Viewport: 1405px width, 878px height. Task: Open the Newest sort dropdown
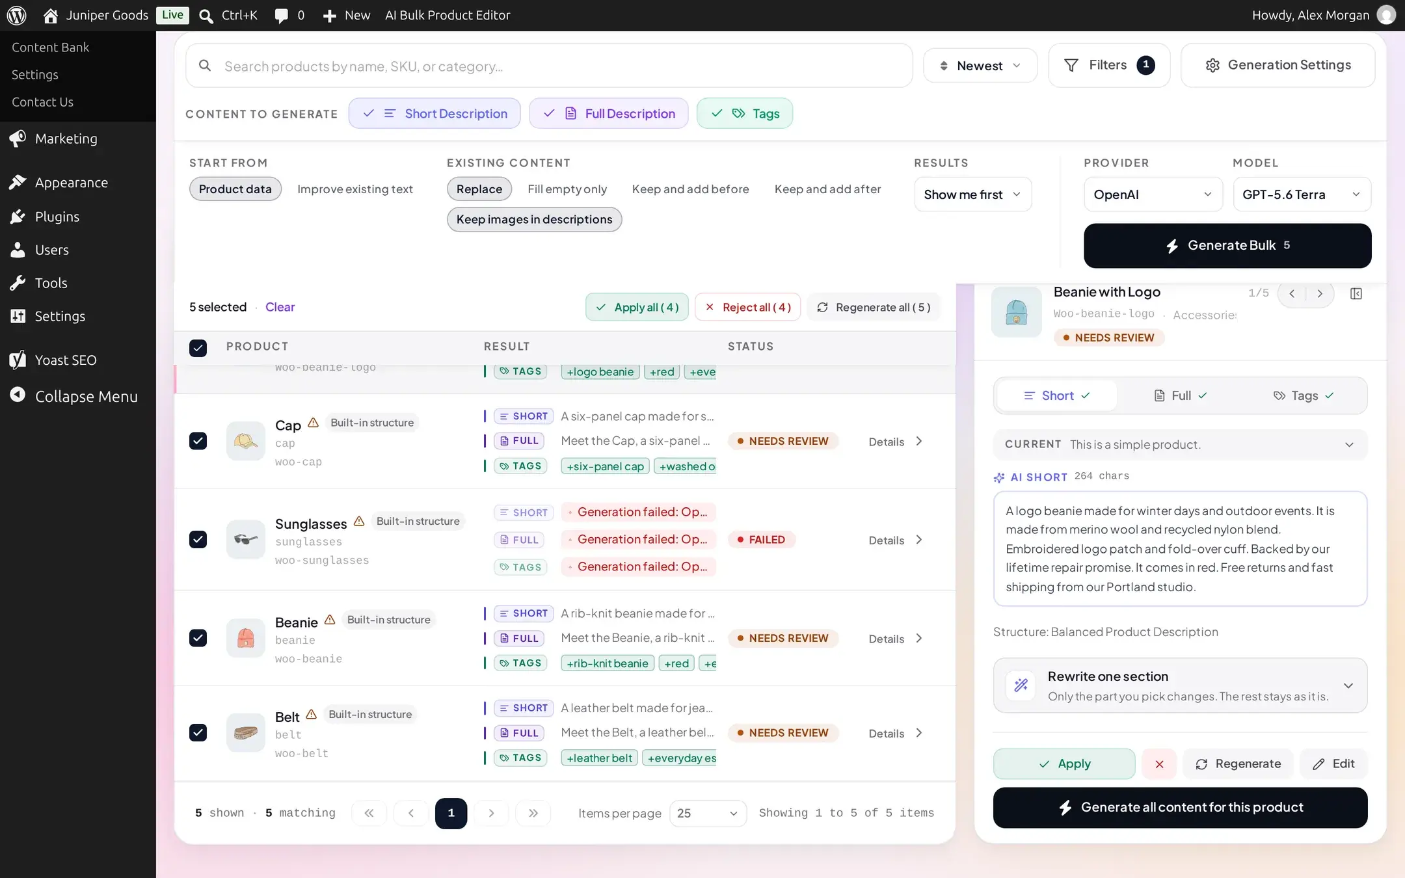pos(980,66)
